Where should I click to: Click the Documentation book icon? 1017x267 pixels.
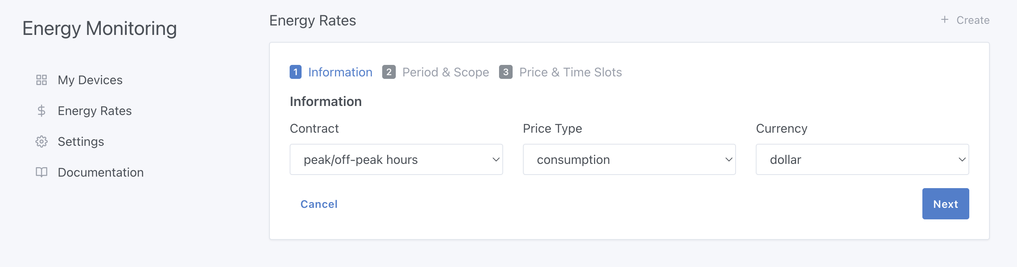[x=41, y=172]
